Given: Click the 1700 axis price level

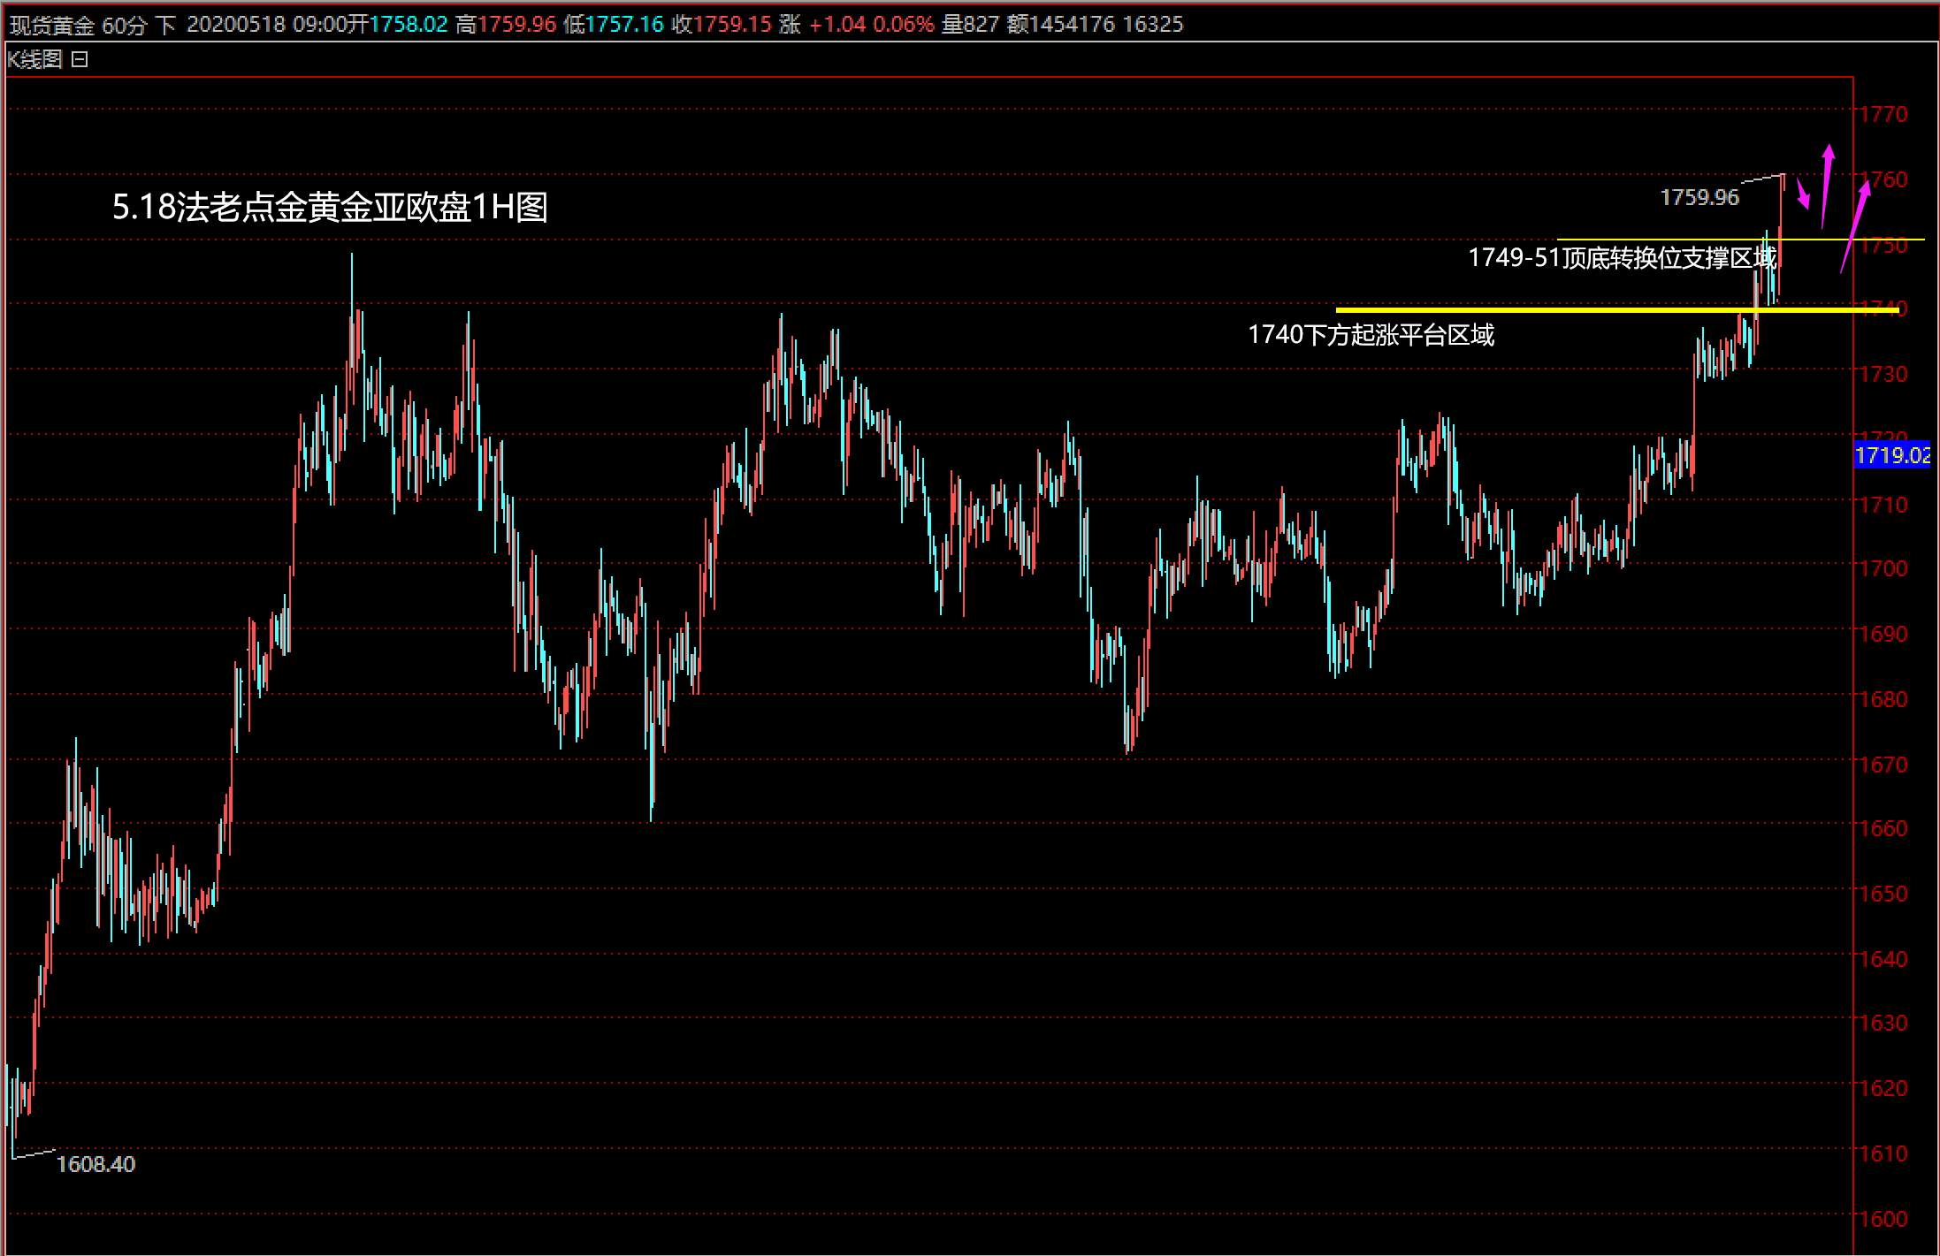Looking at the screenshot, I should point(1884,568).
